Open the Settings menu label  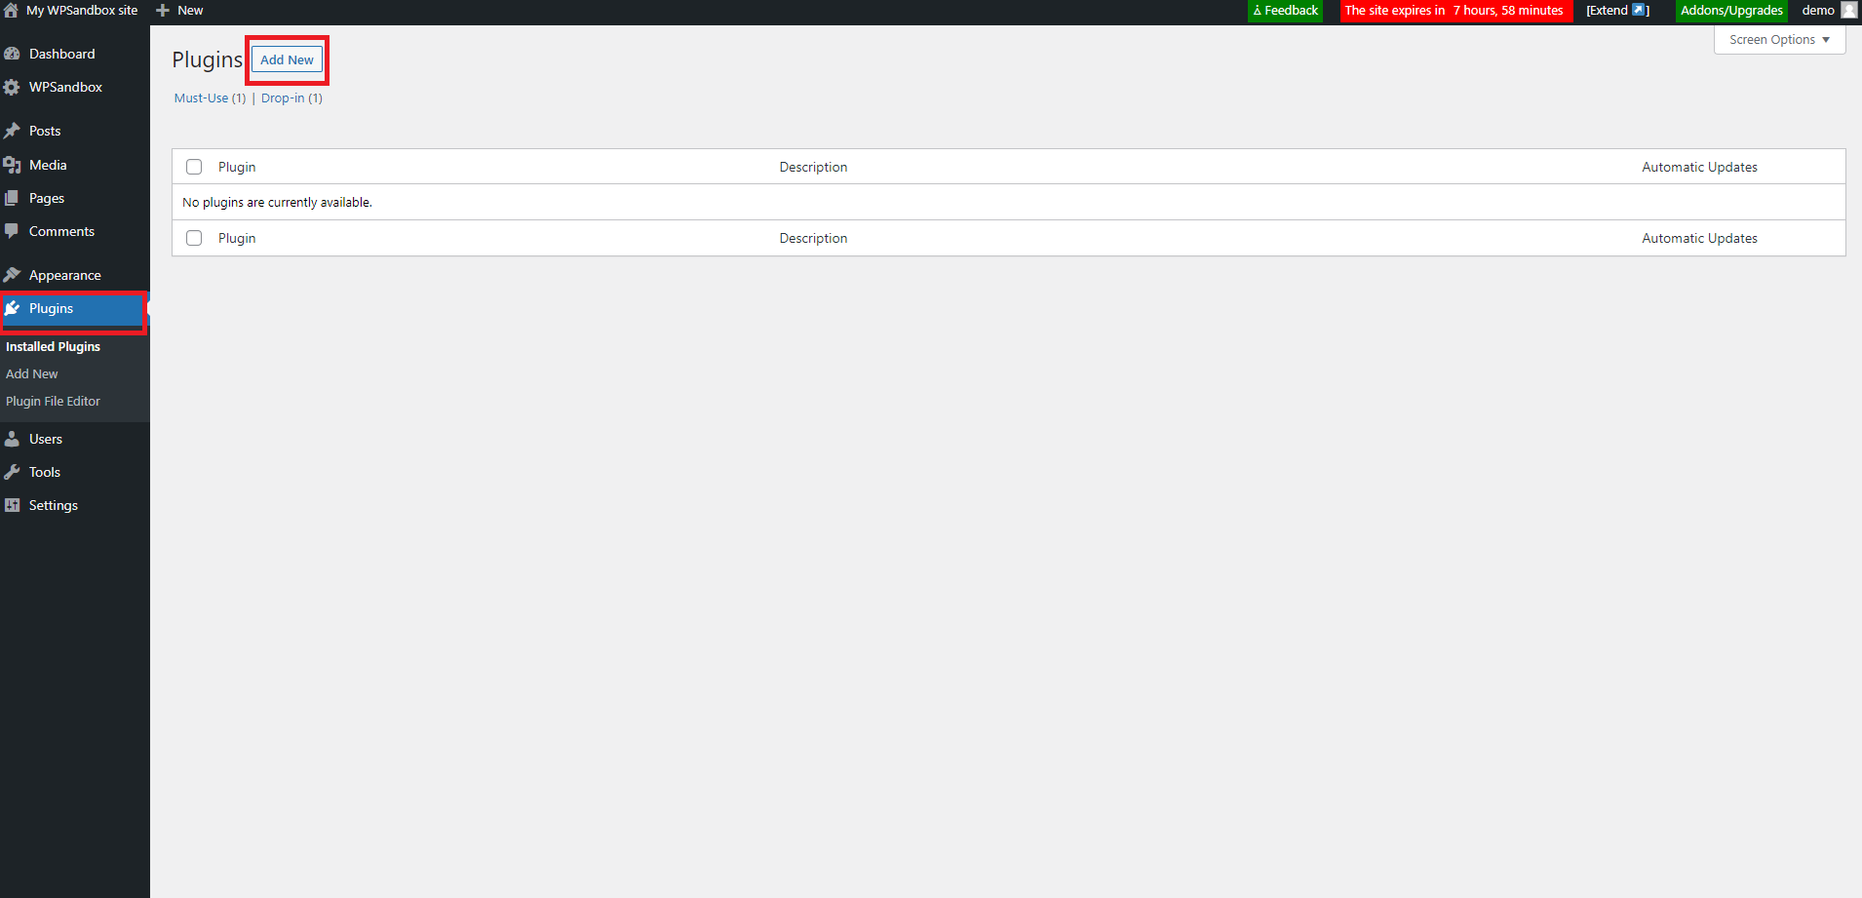click(x=54, y=505)
